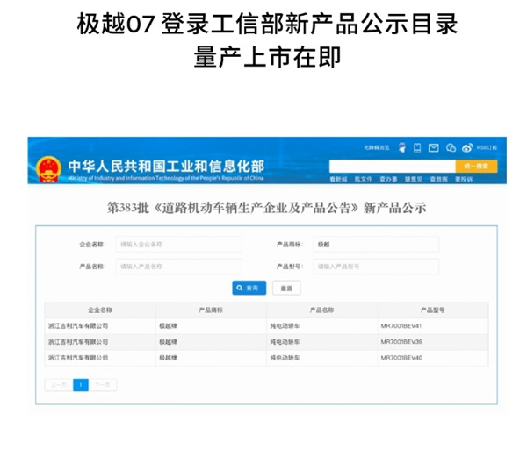This screenshot has height=449, width=527.
Task: Click 纯电动轿车 in the MR7001BEV39 row
Action: [285, 342]
